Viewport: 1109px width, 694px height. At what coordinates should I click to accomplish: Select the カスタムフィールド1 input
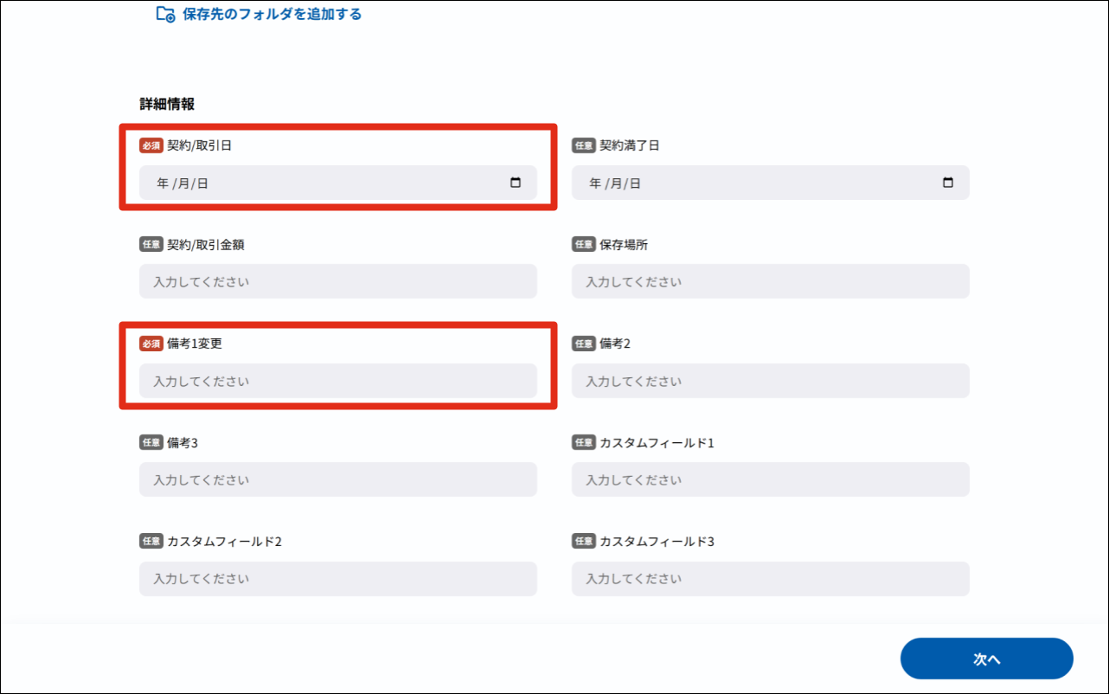[x=770, y=479]
